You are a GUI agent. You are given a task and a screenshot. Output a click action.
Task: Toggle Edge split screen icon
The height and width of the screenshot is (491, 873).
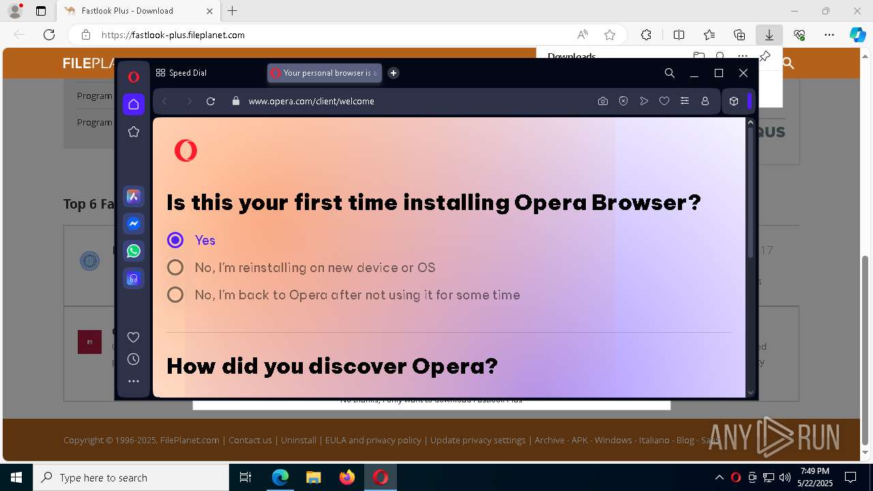pyautogui.click(x=679, y=35)
